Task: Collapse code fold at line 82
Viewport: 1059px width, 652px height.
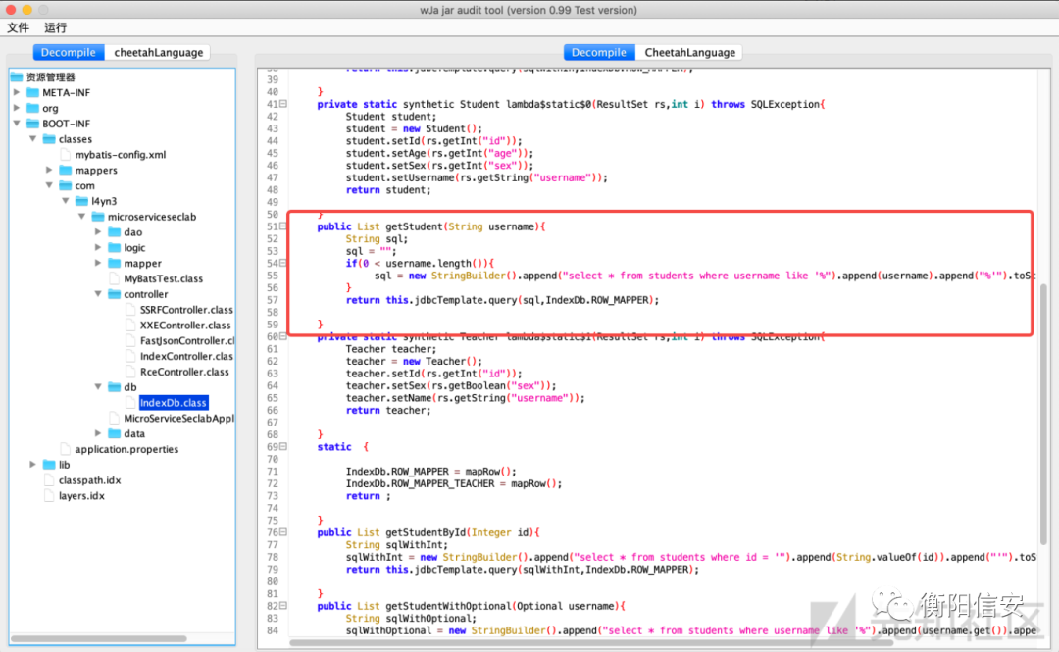Action: click(x=283, y=606)
